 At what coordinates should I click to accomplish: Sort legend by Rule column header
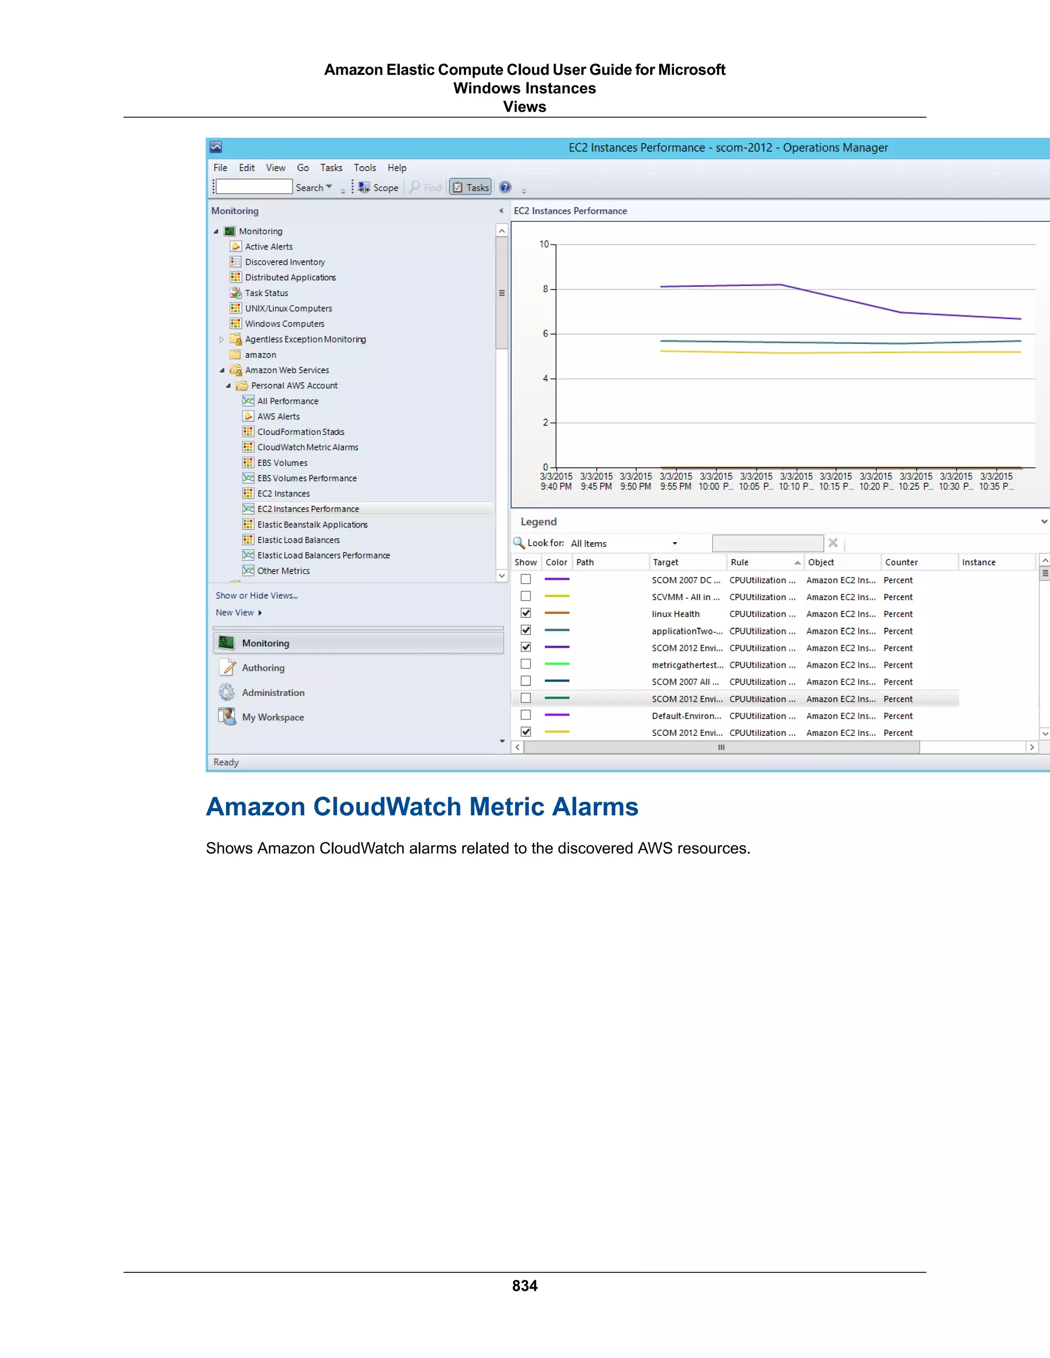point(764,562)
